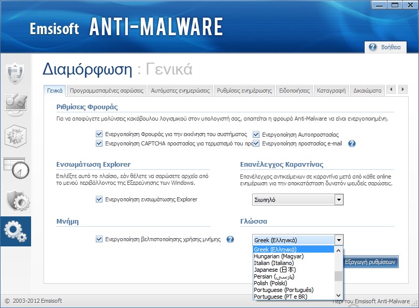Click the Βοήθεια help button

coord(386,47)
